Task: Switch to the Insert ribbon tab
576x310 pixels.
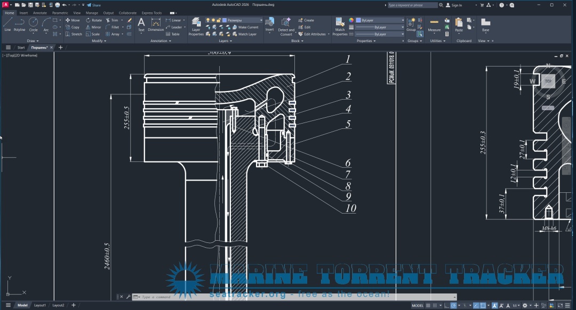Action: (x=23, y=13)
